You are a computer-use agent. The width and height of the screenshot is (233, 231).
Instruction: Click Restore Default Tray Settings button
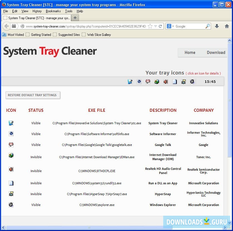tap(33, 95)
